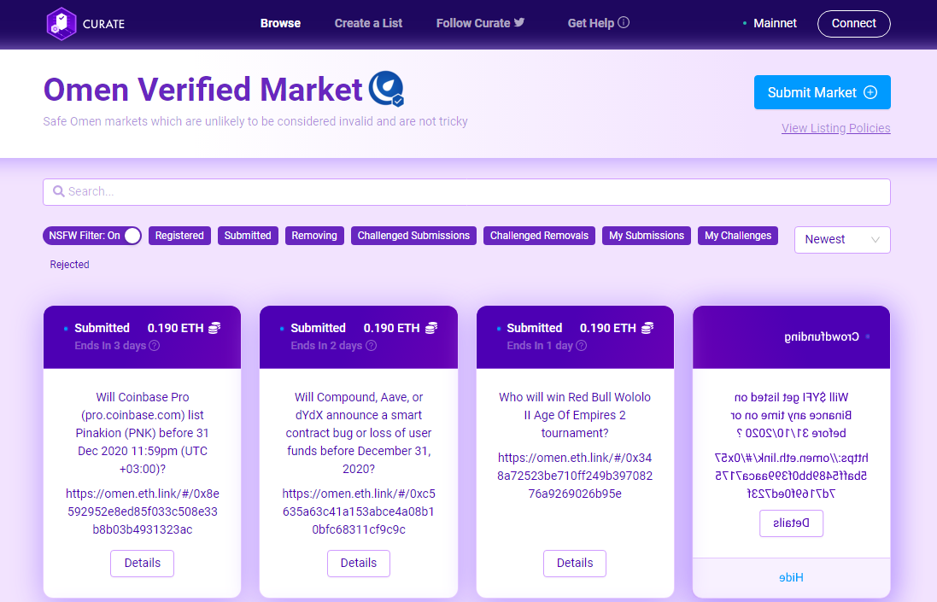Click Details on Red Bull Wololo card
This screenshot has height=602, width=937.
[x=575, y=564]
